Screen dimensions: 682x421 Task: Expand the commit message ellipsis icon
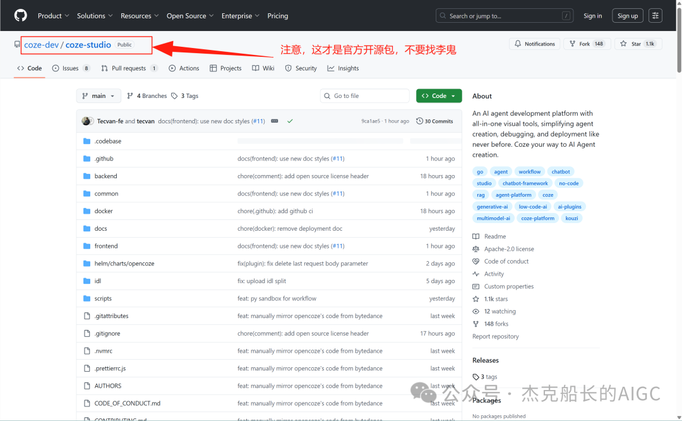275,121
